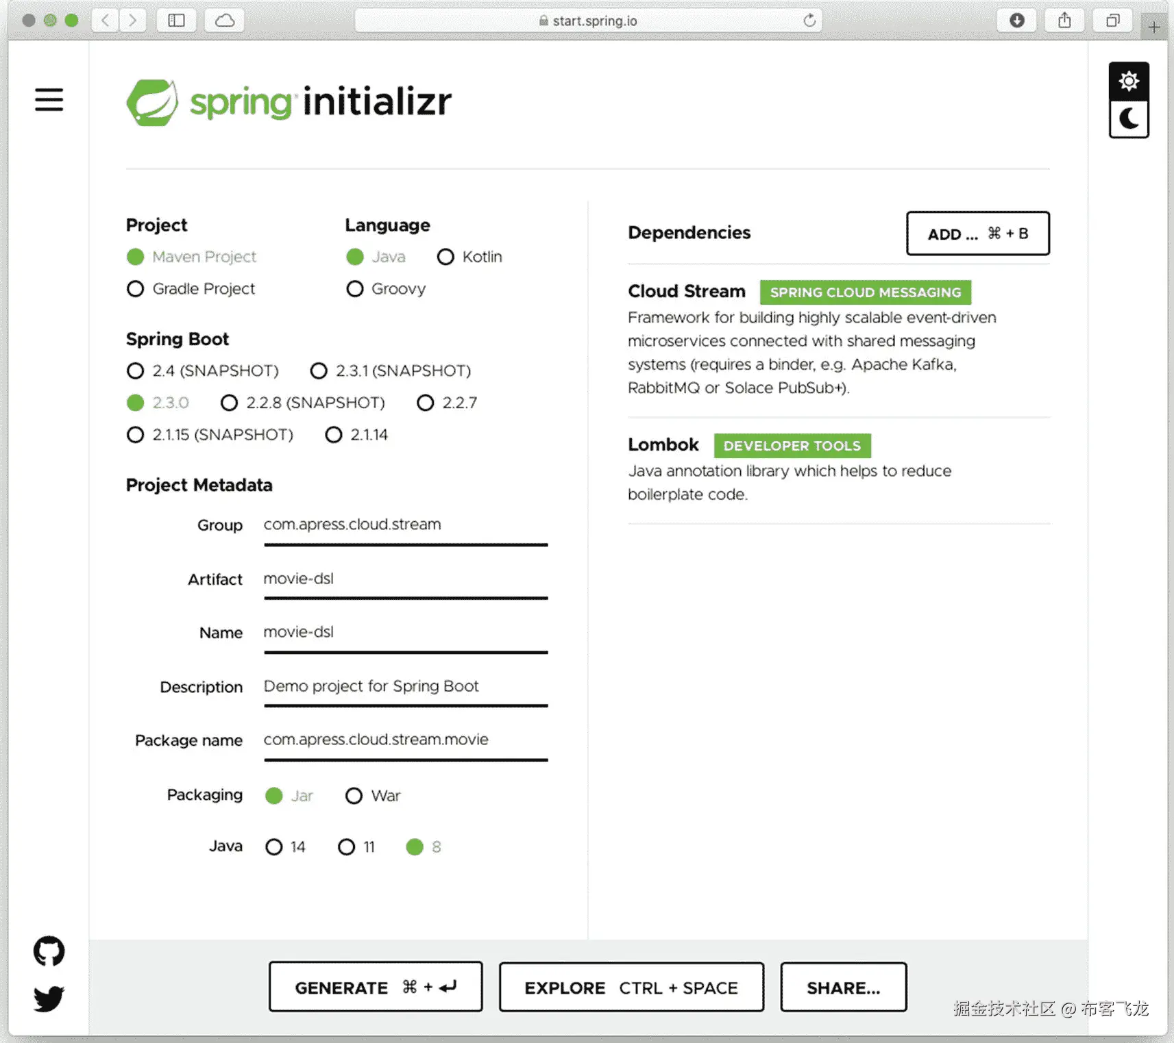Click the Dependencies heading
This screenshot has width=1174, height=1043.
[x=689, y=233]
